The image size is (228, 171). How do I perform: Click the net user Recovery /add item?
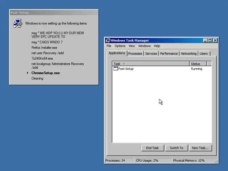[x=48, y=53]
